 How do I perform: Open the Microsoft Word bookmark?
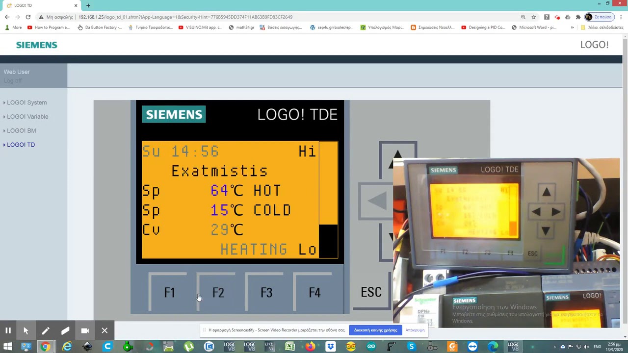click(x=534, y=27)
